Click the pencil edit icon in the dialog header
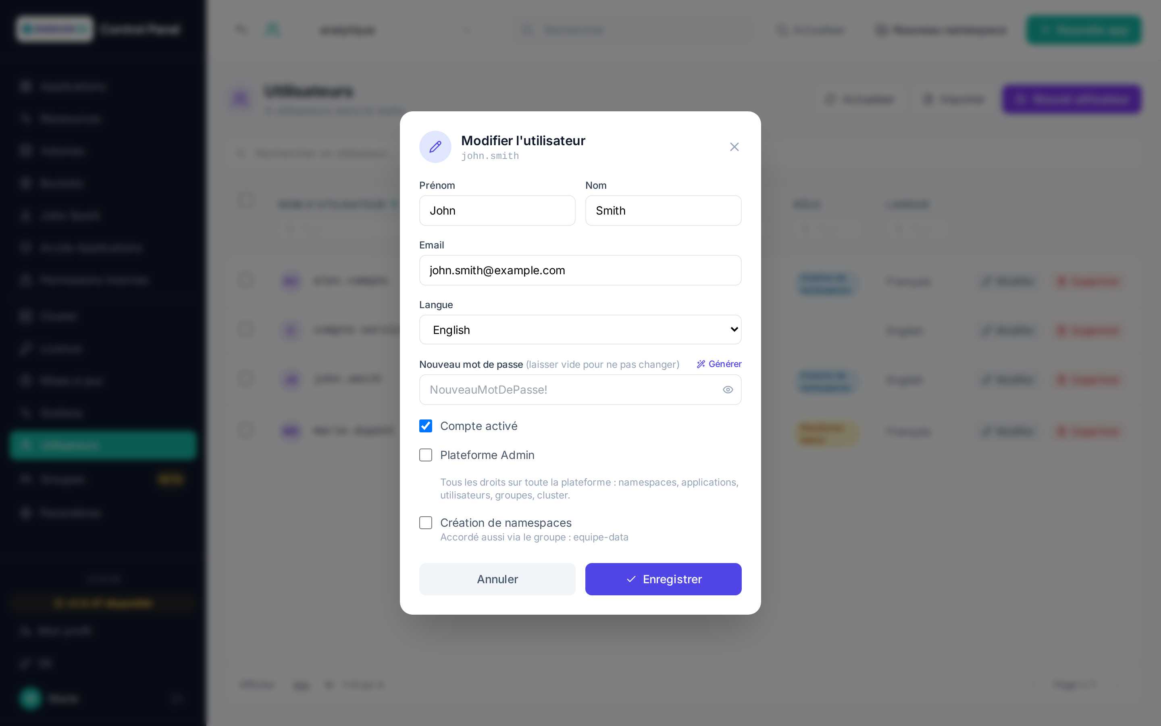The height and width of the screenshot is (726, 1161). (435, 146)
